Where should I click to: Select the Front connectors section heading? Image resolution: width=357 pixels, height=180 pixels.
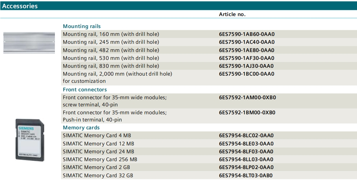click(85, 90)
